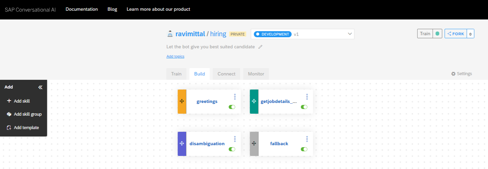Screen dimensions: 488x169
Task: Open three-dot menu on disambiguation skill
Action: pos(235,139)
